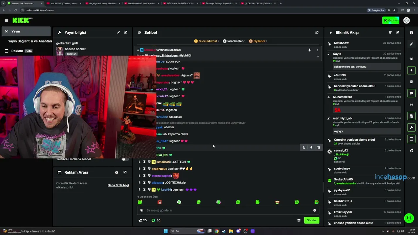
Task: Focus the Bir mesaj gönderin input
Action: pyautogui.click(x=228, y=211)
